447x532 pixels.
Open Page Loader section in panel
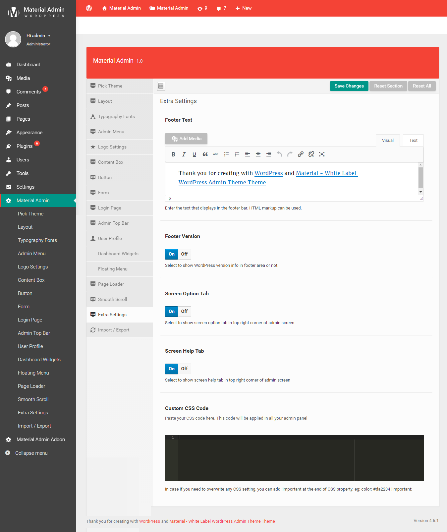tap(120, 284)
